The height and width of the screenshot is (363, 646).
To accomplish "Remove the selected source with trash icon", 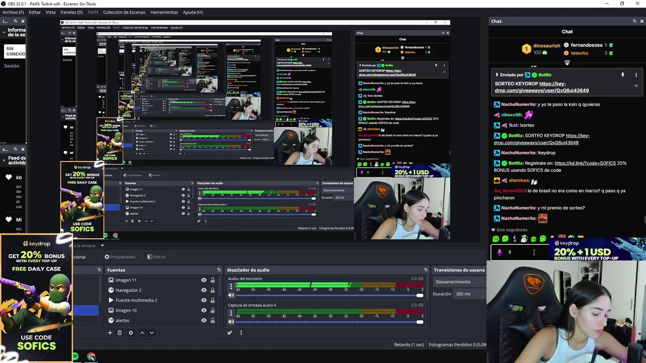I will tap(120, 333).
